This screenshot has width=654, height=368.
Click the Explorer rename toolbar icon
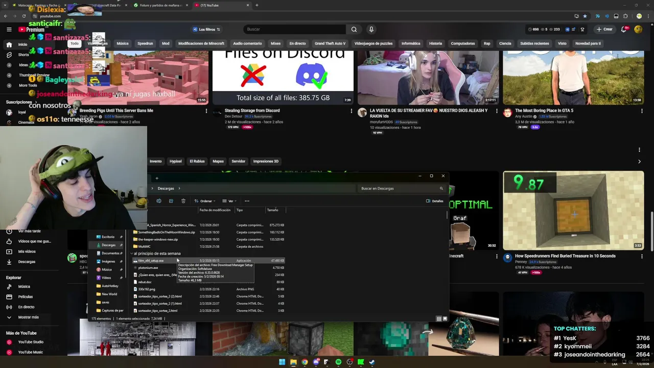pyautogui.click(x=159, y=201)
